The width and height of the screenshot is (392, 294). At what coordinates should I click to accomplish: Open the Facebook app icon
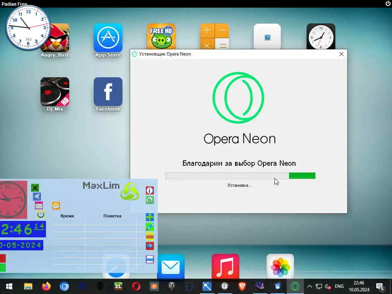pos(108,92)
